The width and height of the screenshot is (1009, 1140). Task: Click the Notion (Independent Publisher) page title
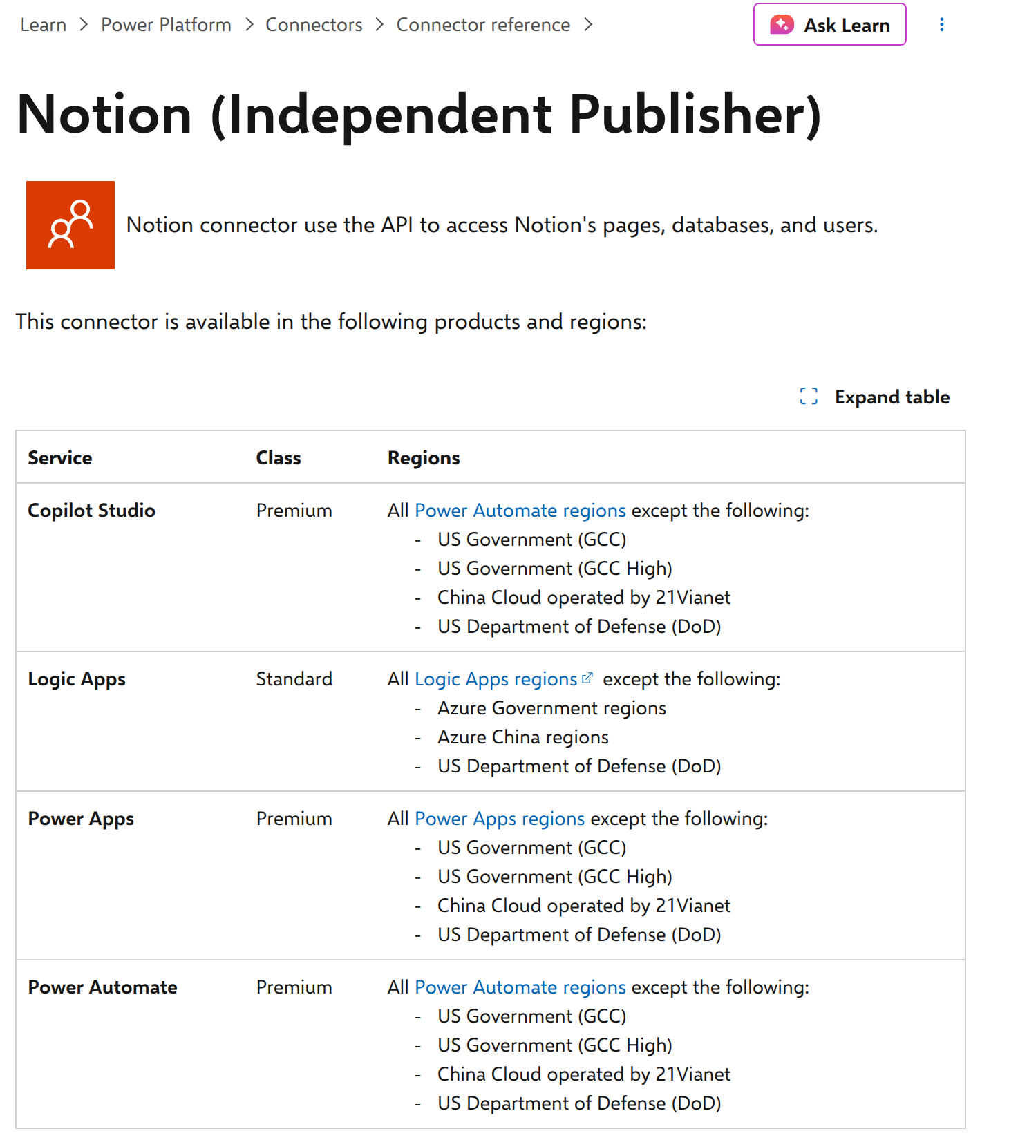click(419, 115)
